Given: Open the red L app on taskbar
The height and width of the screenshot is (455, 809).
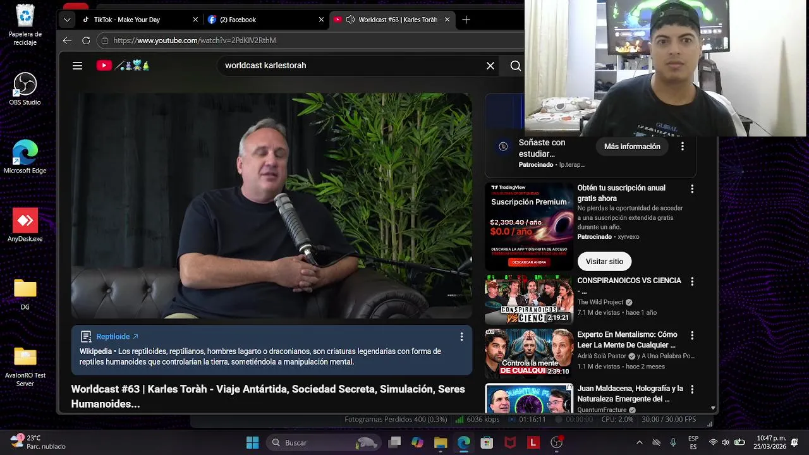Looking at the screenshot, I should [x=533, y=442].
